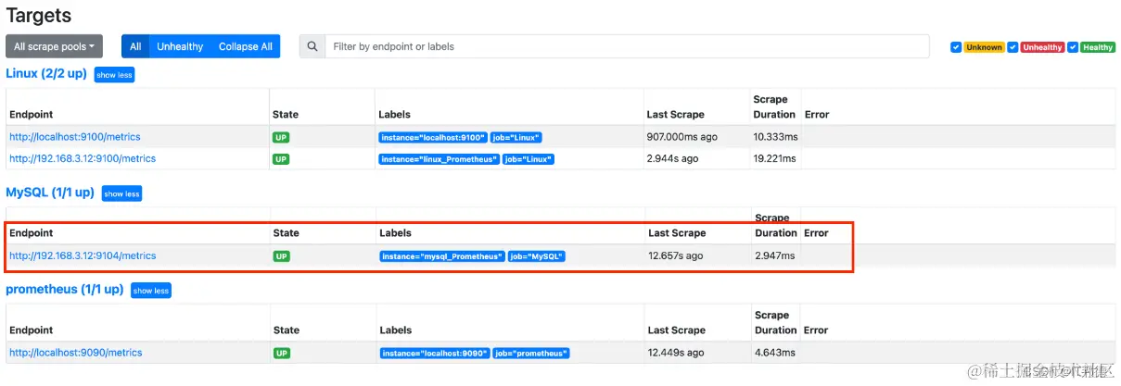Click the search magnifier icon
This screenshot has width=1121, height=386.
[312, 46]
